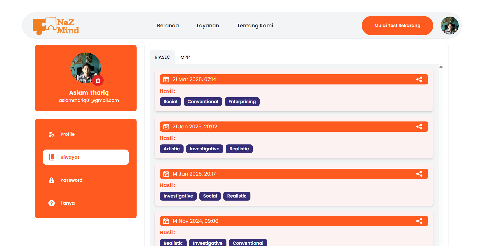Share the 21 Mar 2025 test result
The height and width of the screenshot is (246, 483).
(419, 79)
